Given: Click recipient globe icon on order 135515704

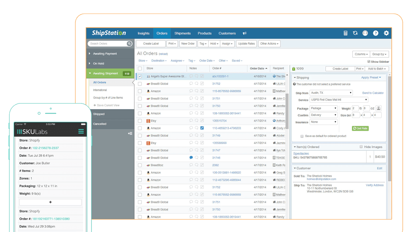Looking at the screenshot, I should [274, 121].
